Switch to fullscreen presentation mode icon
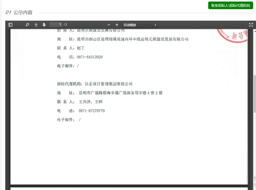The image size is (256, 190). pyautogui.click(x=251, y=25)
